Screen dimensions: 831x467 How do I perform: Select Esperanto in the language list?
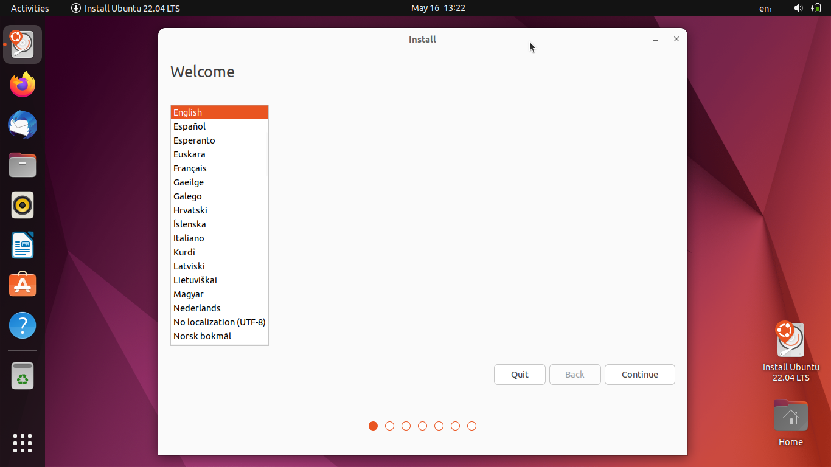220,140
